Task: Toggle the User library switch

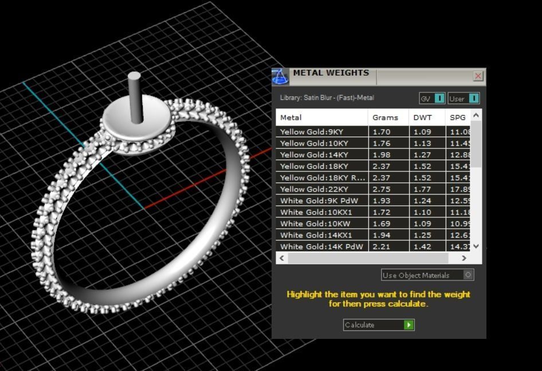Action: [464, 98]
